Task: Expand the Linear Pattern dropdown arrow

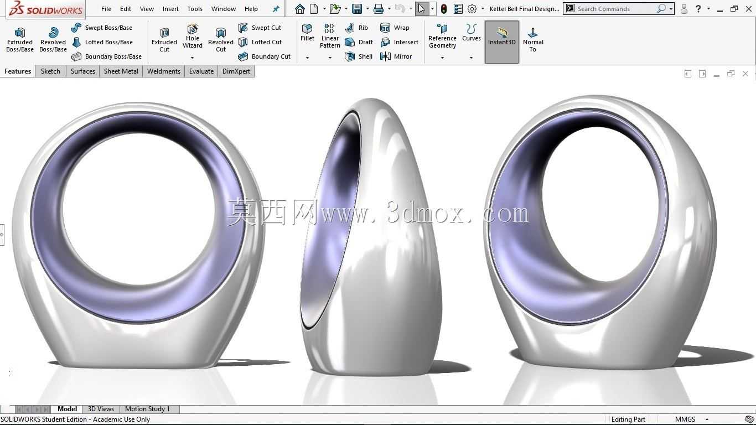Action: [x=330, y=58]
